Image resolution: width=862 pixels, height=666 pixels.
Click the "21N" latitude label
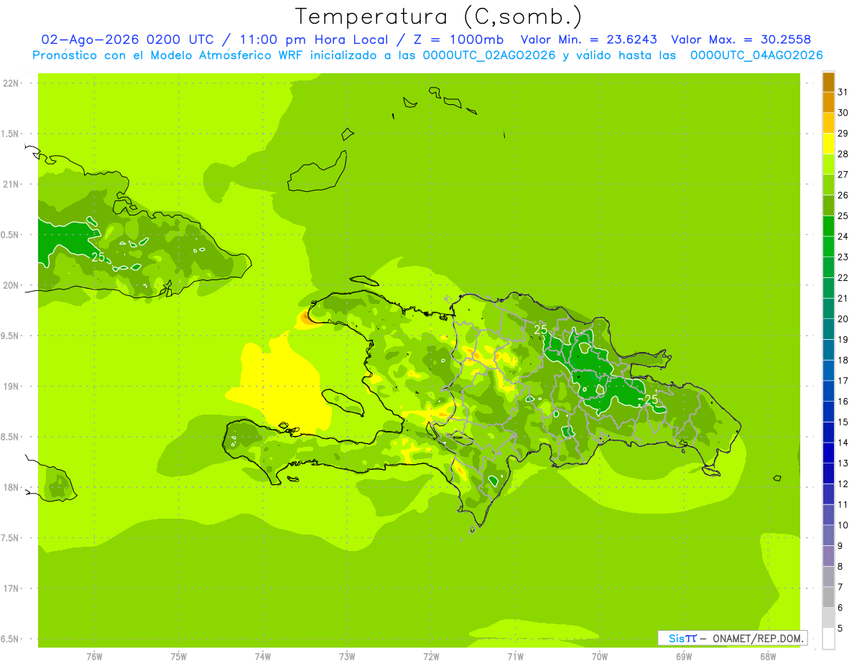pos(11,184)
